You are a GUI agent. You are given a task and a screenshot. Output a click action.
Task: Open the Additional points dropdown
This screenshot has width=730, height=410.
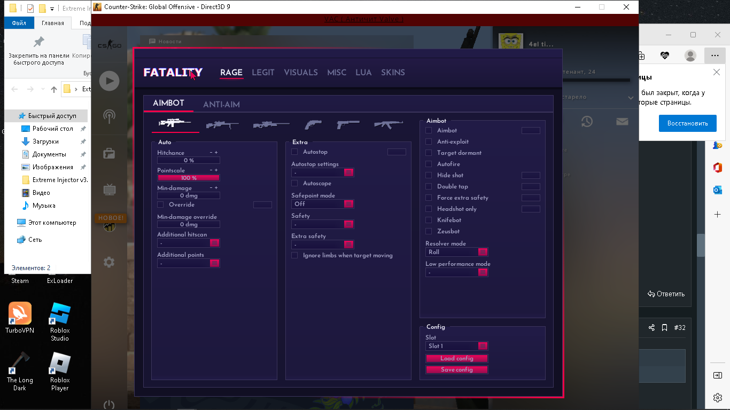point(188,263)
